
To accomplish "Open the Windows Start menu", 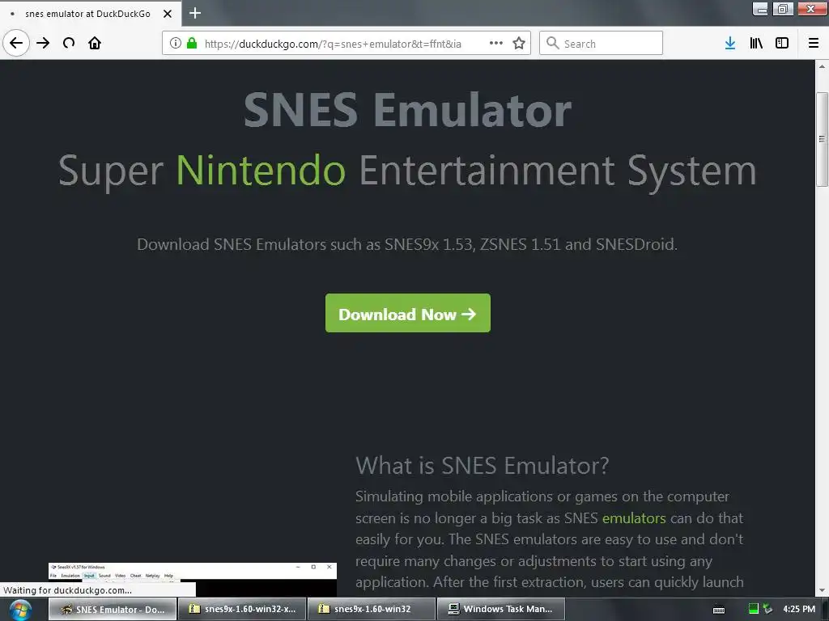I will click(x=20, y=610).
